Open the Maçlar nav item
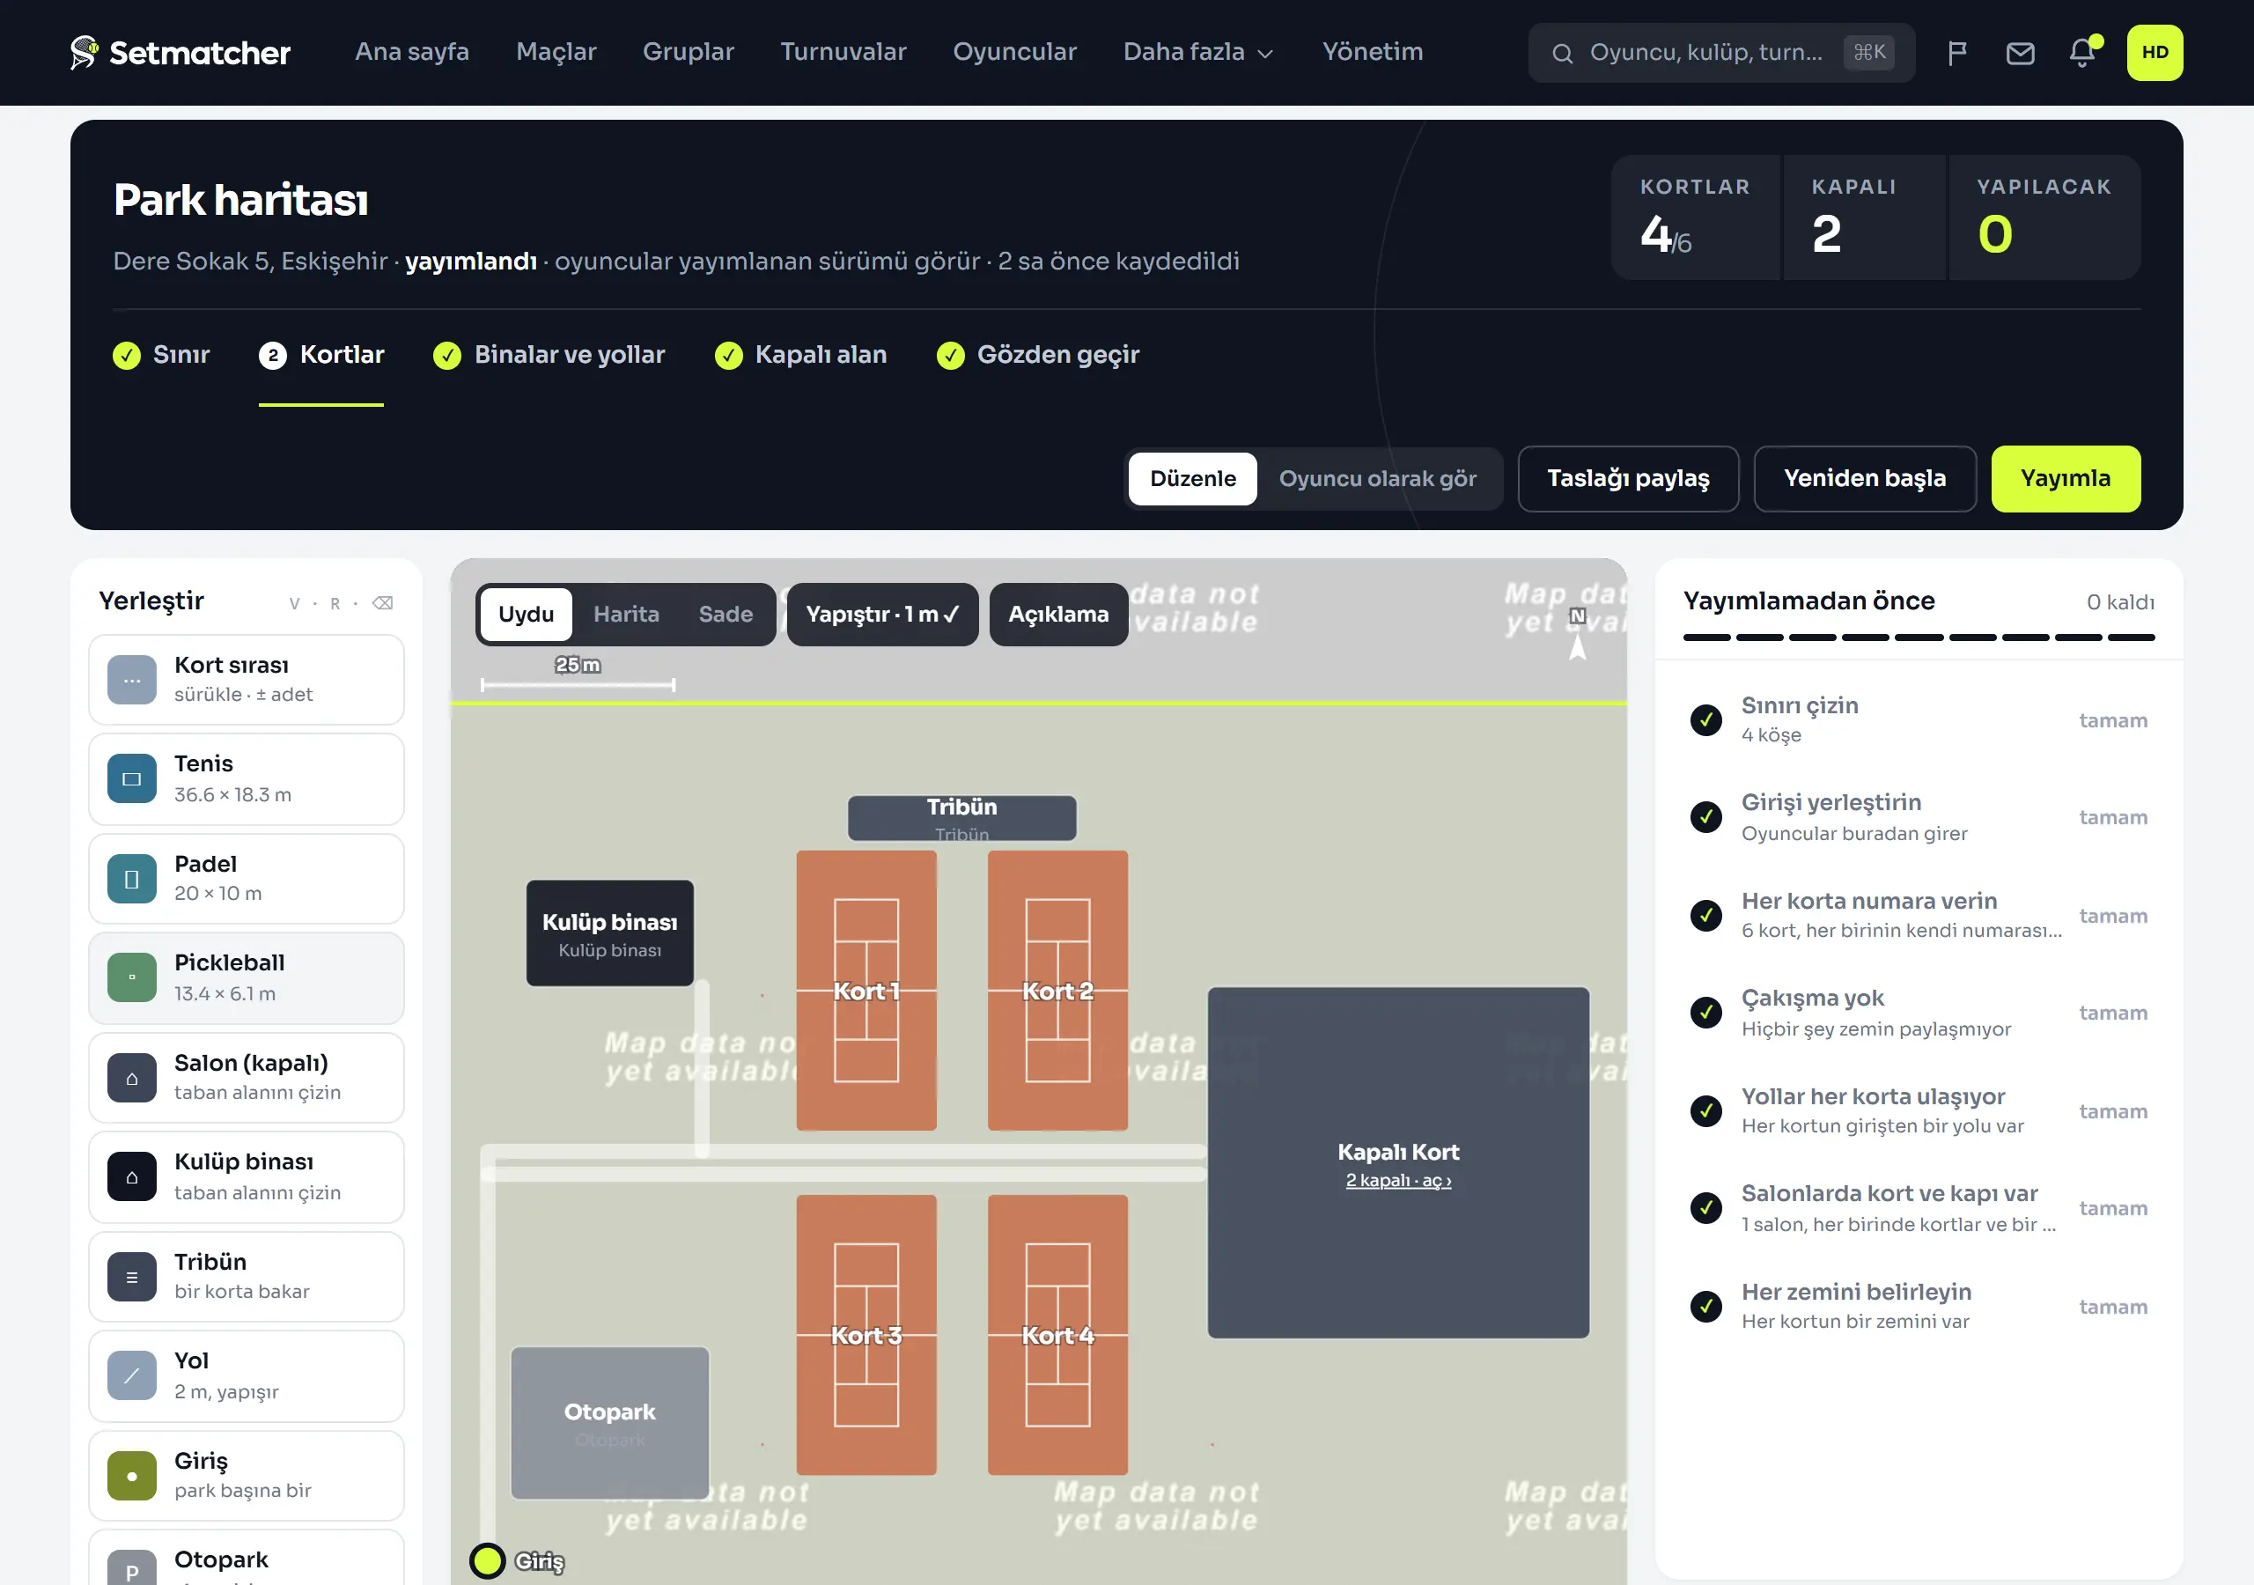 pyautogui.click(x=556, y=52)
